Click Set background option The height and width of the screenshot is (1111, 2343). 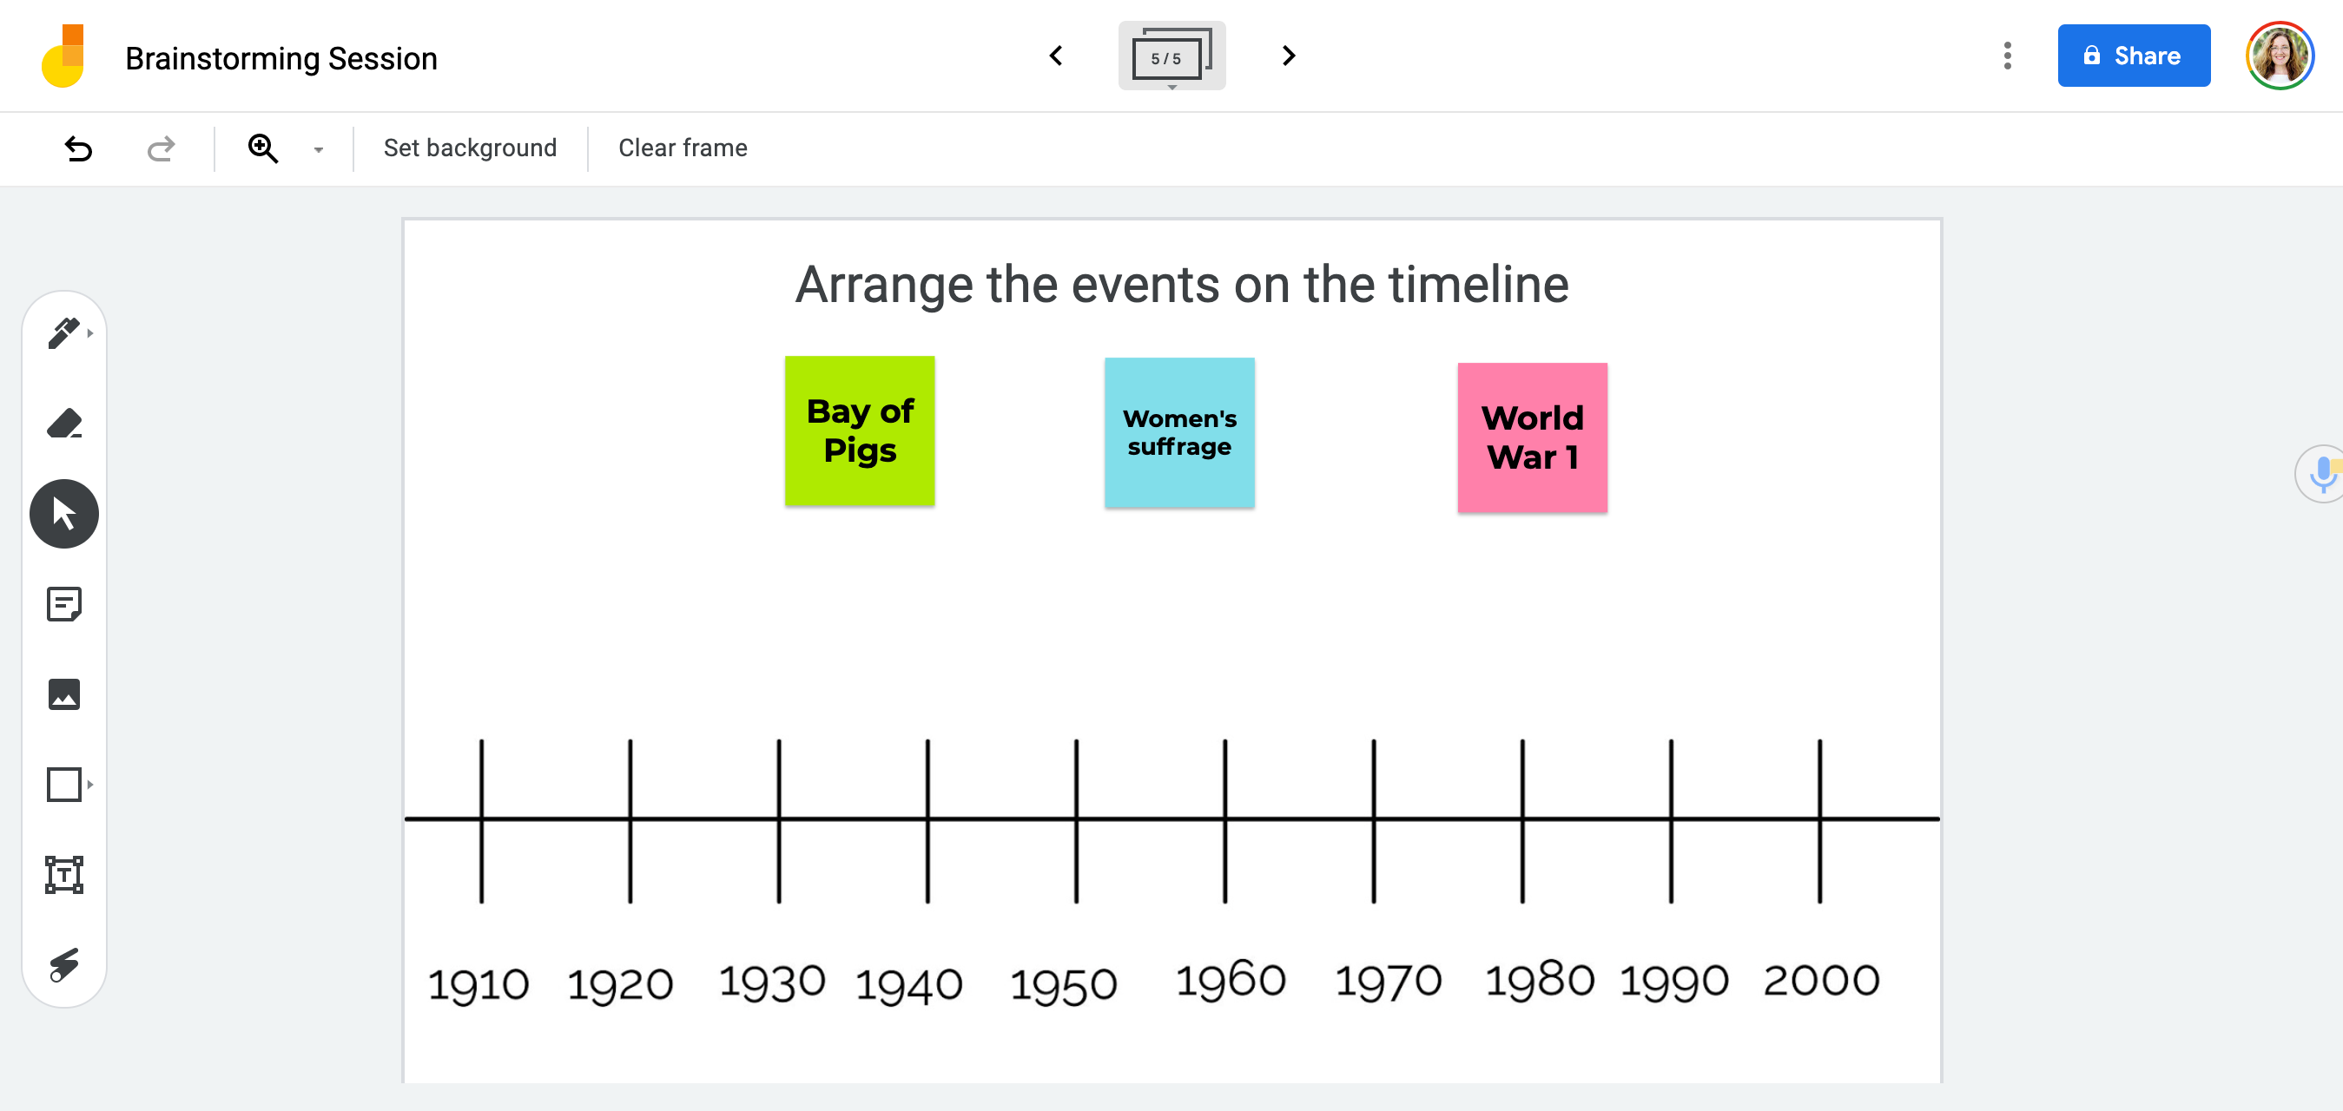[469, 148]
